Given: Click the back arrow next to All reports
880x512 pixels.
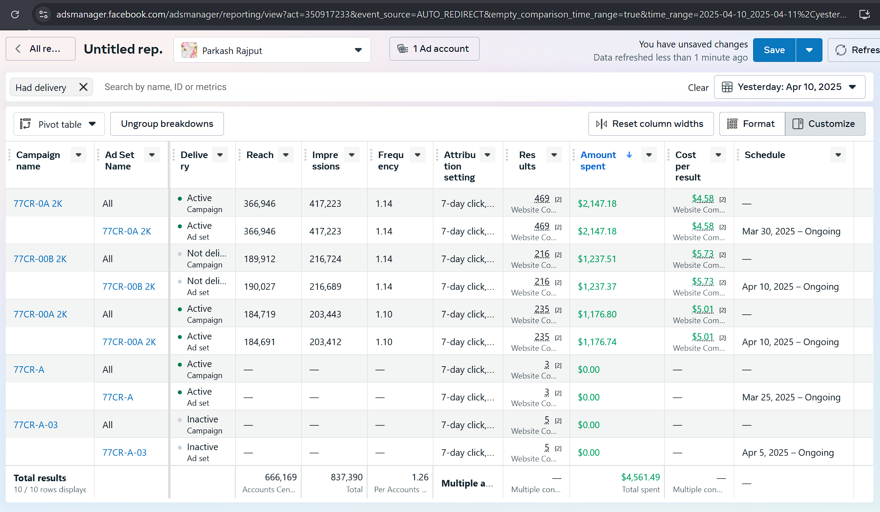Looking at the screenshot, I should click(18, 49).
